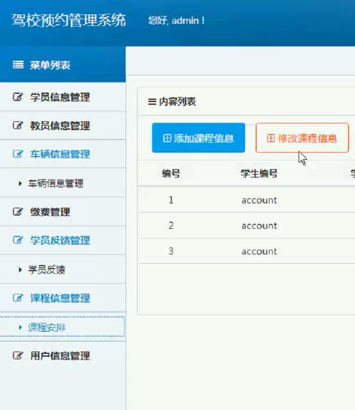Select the 车辆信息管理 submenu entry

point(63,183)
